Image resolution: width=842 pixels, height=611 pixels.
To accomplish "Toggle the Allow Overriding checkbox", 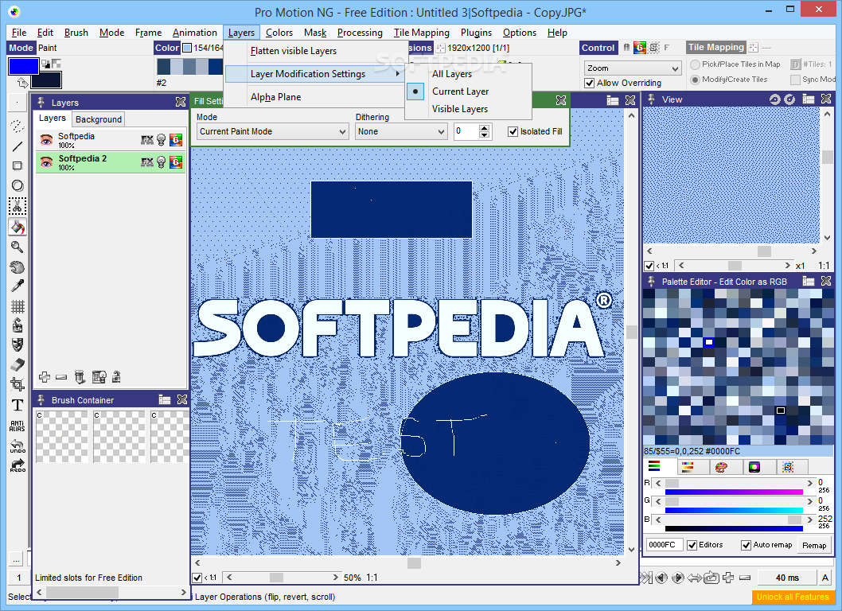I will pos(590,84).
